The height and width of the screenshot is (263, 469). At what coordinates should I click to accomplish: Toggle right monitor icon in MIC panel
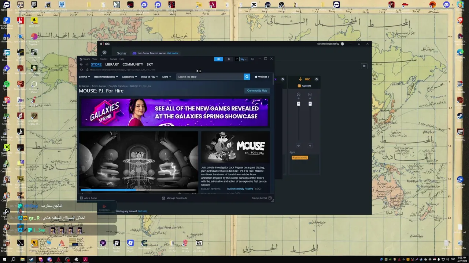(x=310, y=95)
